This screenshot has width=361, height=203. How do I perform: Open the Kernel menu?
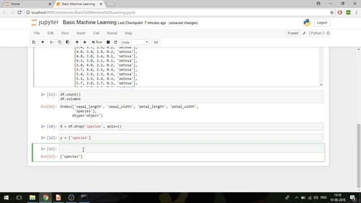tap(112, 33)
